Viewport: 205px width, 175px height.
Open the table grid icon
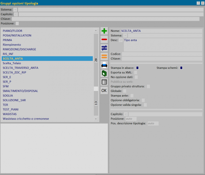104,82
